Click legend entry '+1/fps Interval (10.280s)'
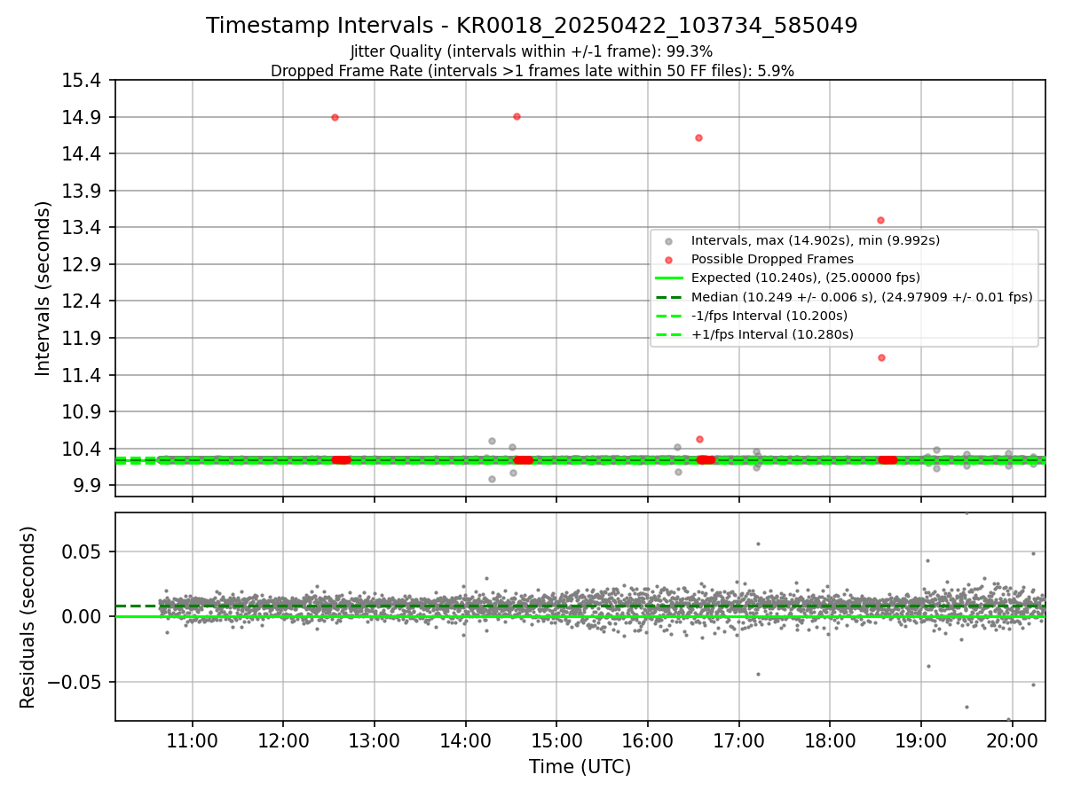Screen dimensions: 1065x798 (x=772, y=334)
